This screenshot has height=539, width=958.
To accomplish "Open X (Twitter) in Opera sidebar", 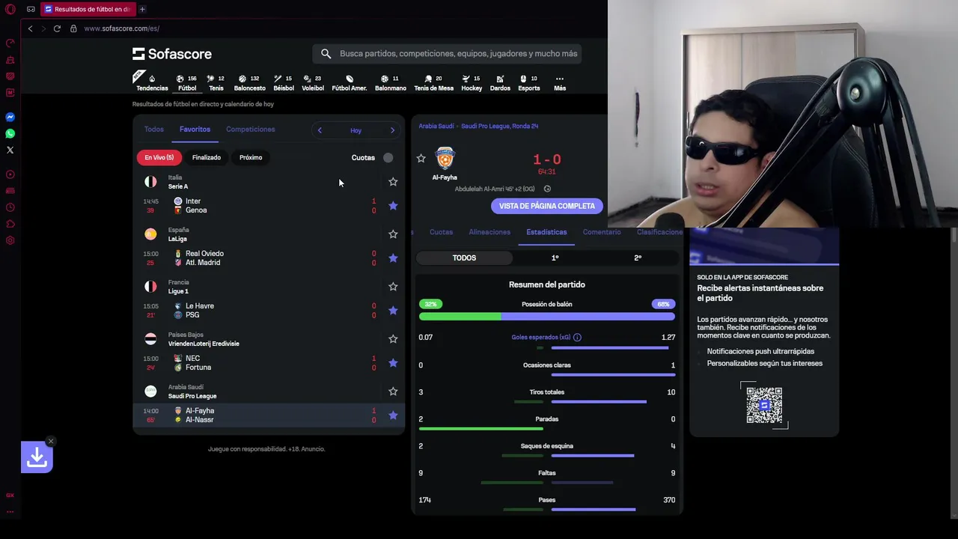I will pyautogui.click(x=10, y=150).
